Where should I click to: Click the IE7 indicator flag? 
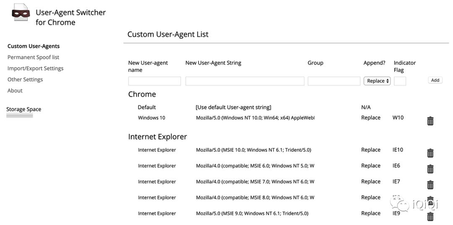tap(396, 181)
